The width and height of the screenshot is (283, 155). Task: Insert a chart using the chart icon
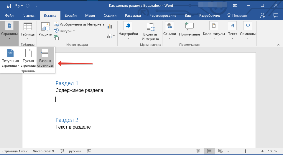110,27
